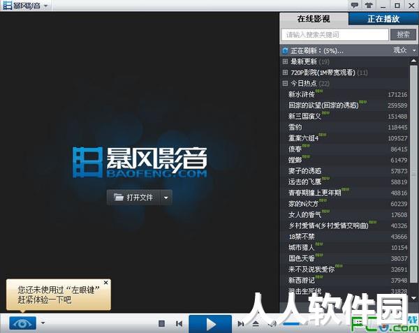419x333 pixels.
Task: Open the skin shirt icon
Action: pyautogui.click(x=369, y=5)
